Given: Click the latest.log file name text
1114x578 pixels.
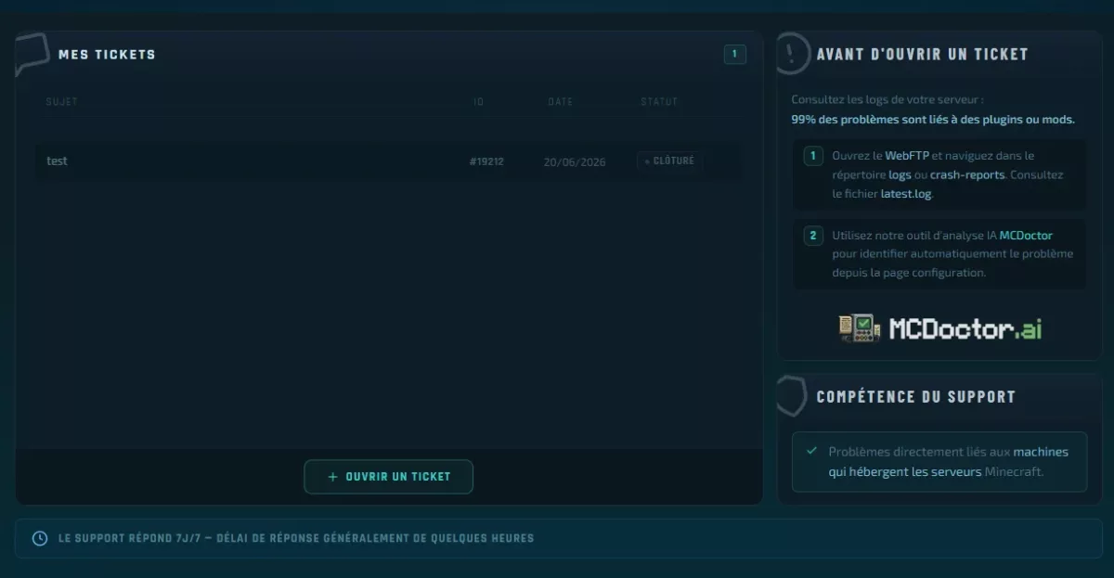Looking at the screenshot, I should click(x=906, y=194).
